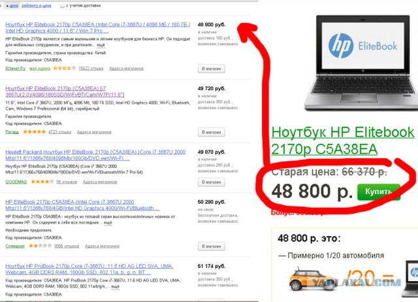Open the HP EliteBook listing priced 49 720 руб.
The width and height of the screenshot is (418, 302).
pyautogui.click(x=65, y=92)
